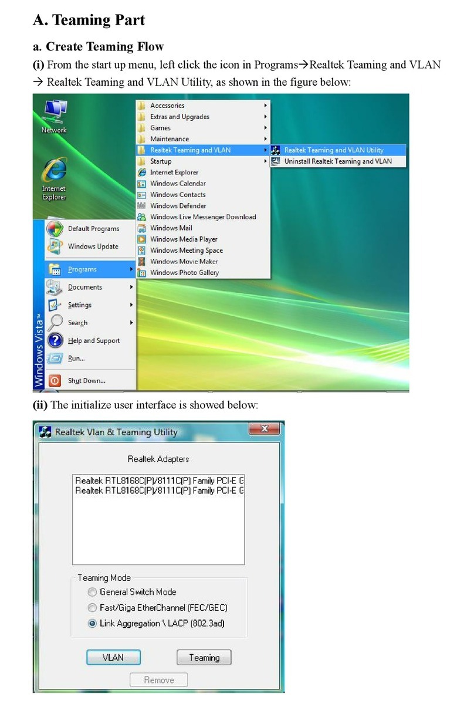Open Realtek Teaming and VLAN Utility entry
Viewport: 474px width, 707px height.
[338, 150]
